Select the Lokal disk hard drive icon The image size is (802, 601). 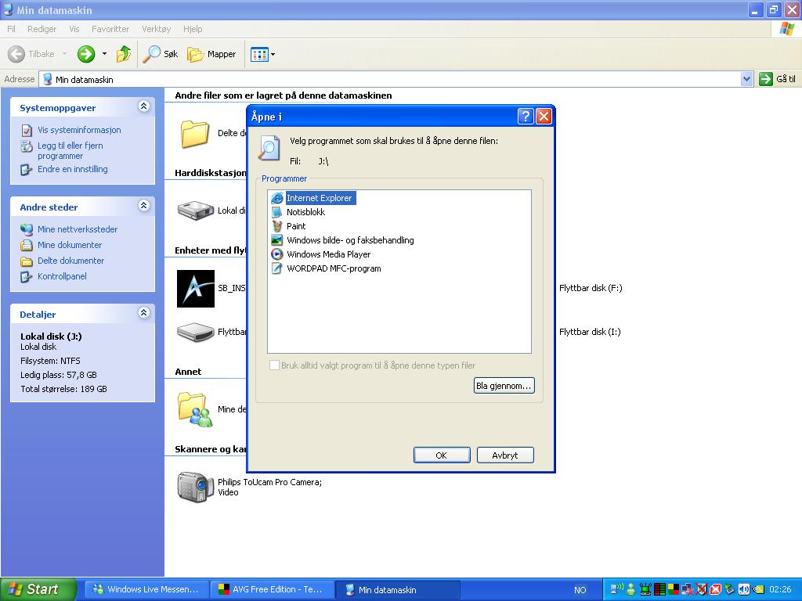195,210
